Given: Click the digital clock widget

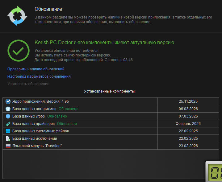Looking at the screenshot, I should (214, 172).
